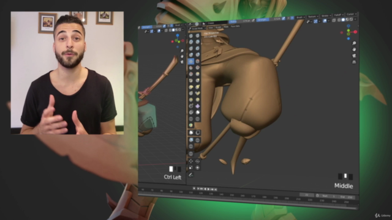Click the End frame field 250

[346, 197]
